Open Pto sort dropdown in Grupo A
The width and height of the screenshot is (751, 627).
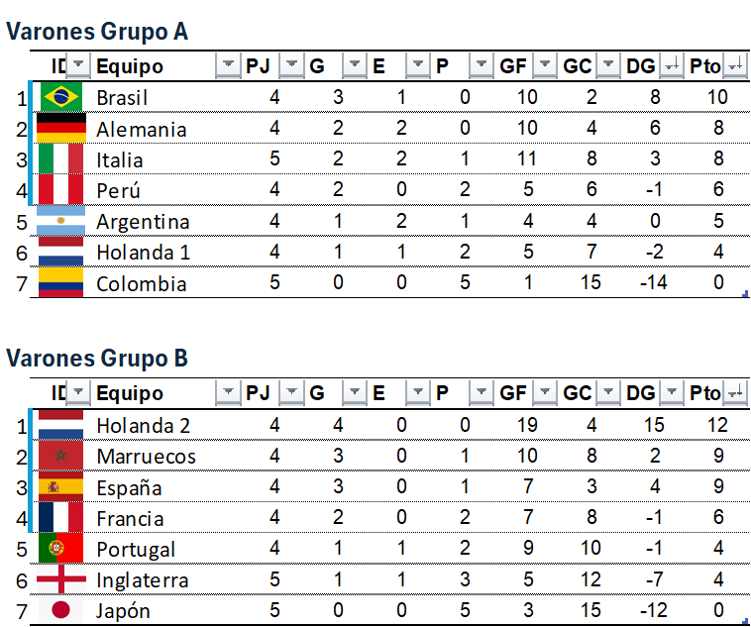735,66
